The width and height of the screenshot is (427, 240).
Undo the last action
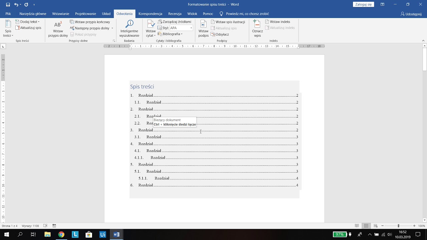pyautogui.click(x=16, y=5)
